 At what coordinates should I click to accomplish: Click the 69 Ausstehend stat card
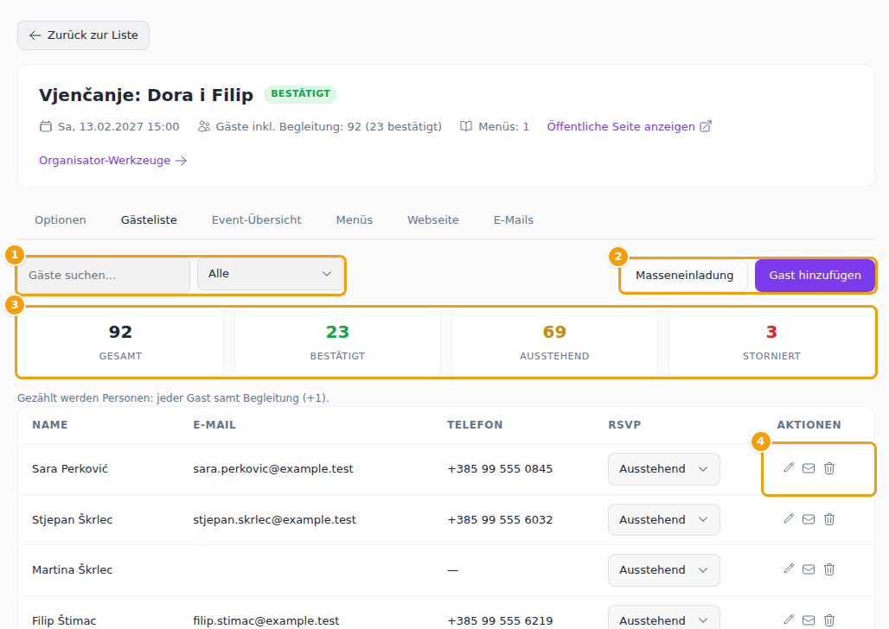tap(554, 341)
